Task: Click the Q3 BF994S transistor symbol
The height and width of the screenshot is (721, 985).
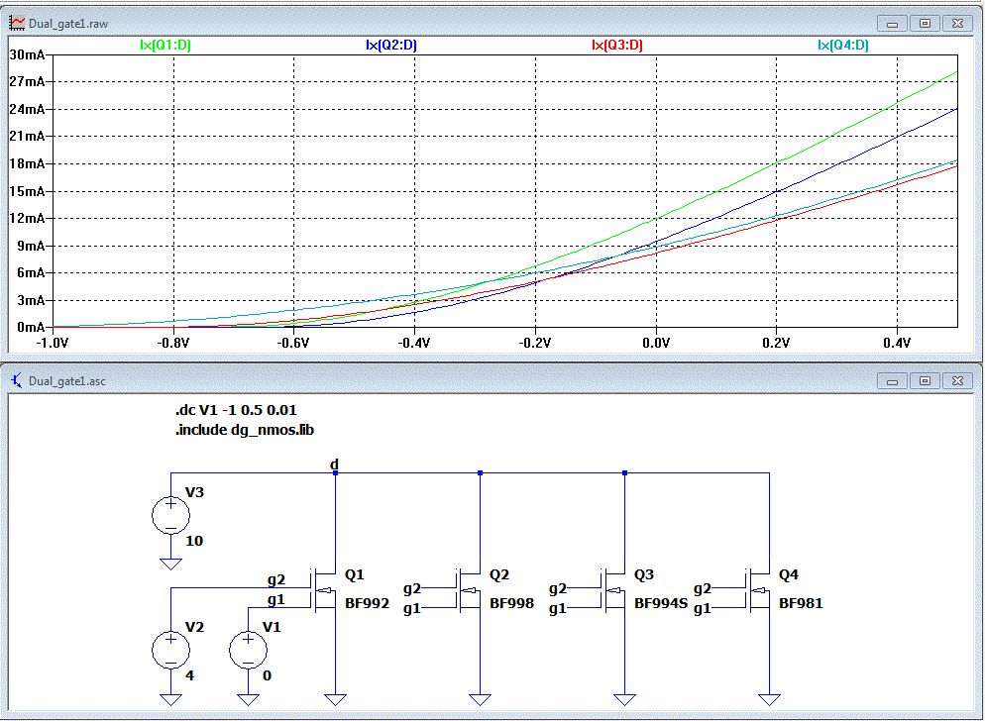Action: pos(613,590)
